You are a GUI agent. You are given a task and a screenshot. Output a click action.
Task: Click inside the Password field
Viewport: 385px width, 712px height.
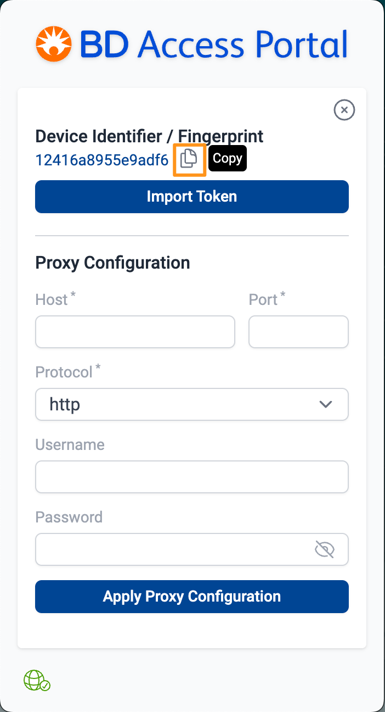click(x=170, y=549)
